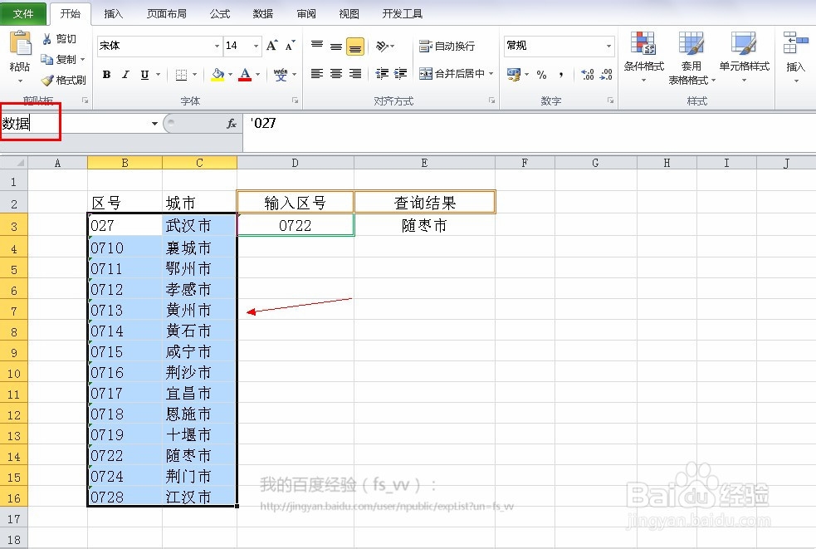Open merge and center dropdown arrow
This screenshot has height=549, width=816.
(x=491, y=73)
